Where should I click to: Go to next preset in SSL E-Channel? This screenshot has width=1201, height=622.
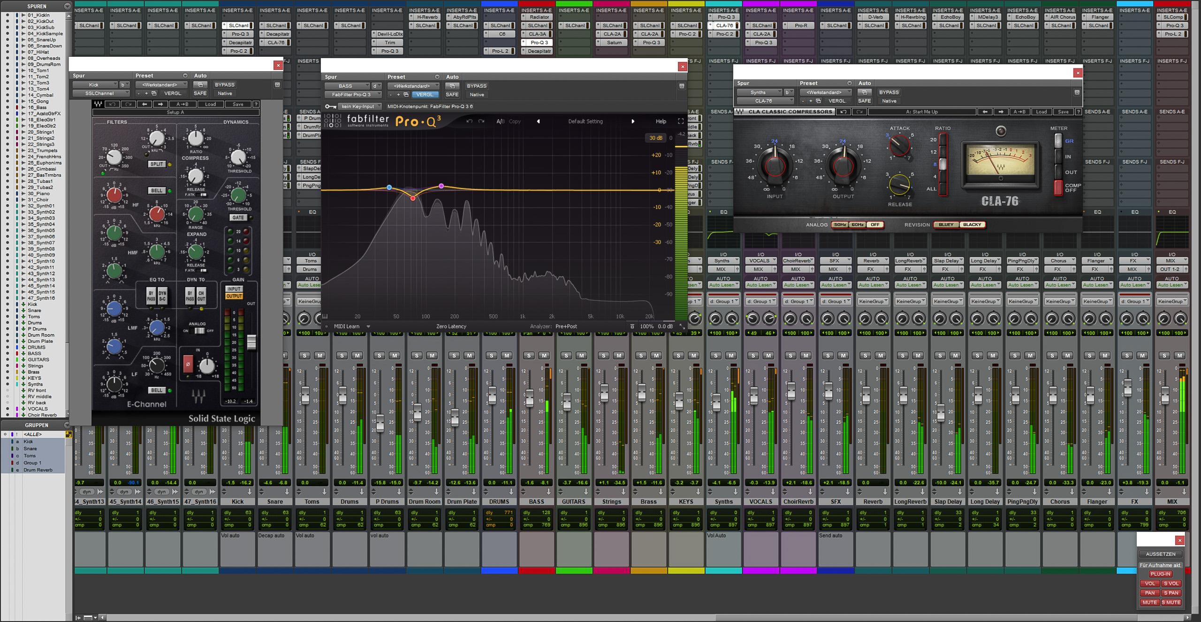[160, 104]
